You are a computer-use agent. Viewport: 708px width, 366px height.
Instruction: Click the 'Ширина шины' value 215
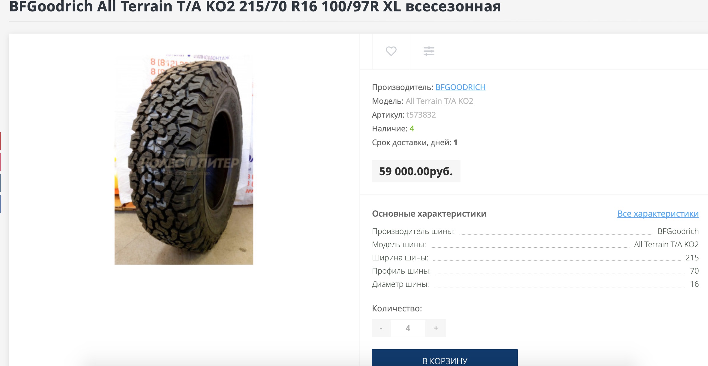tap(692, 258)
